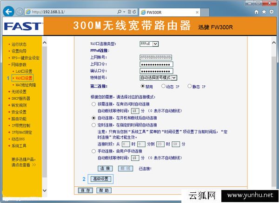This screenshot has width=279, height=203.
Task: Click the 保存 button
Action: [x=86, y=190]
